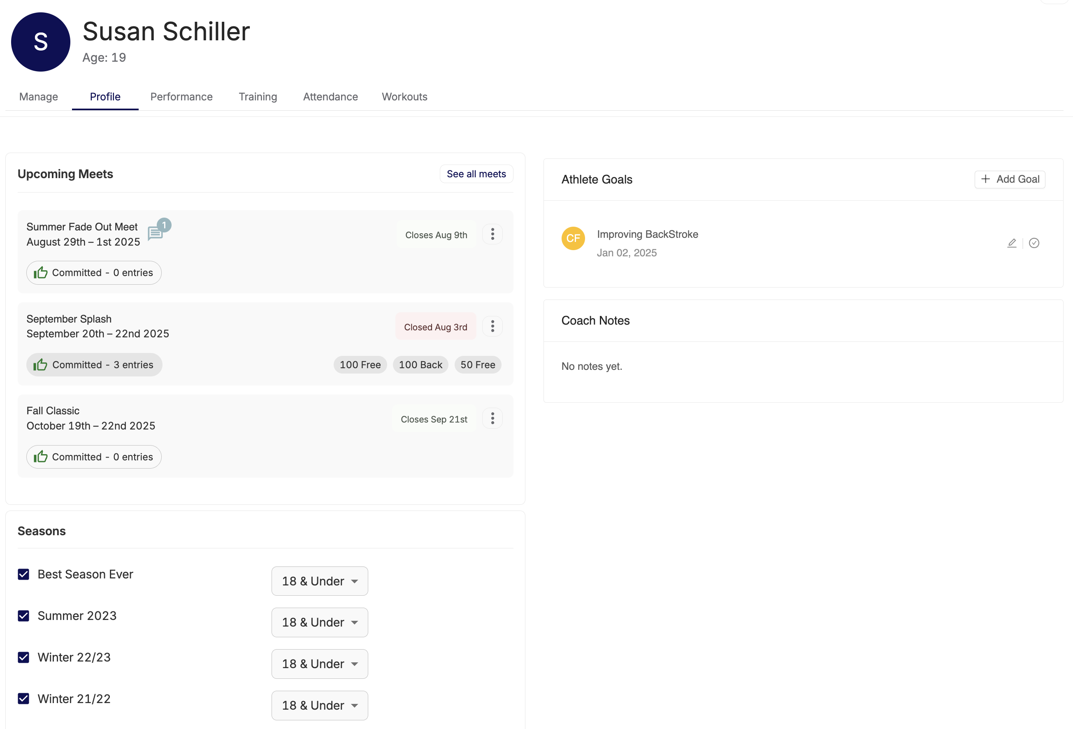Open age group dropdown for Best Season Ever

pyautogui.click(x=320, y=581)
